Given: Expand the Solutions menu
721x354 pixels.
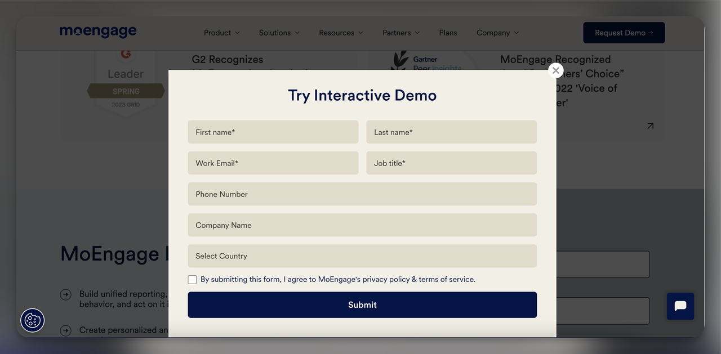Looking at the screenshot, I should click(x=279, y=33).
